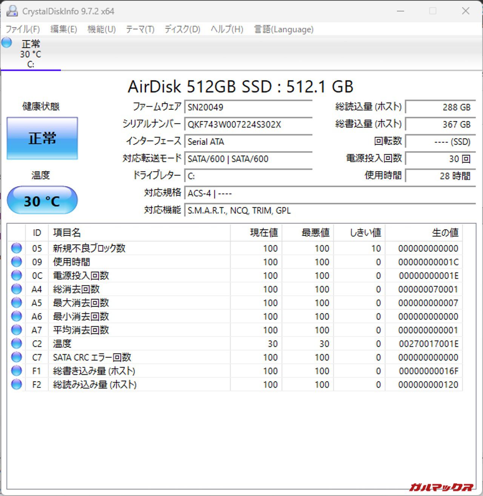Image resolution: width=483 pixels, height=496 pixels.
Task: Click the firmware SN20049 field
Action: click(x=248, y=107)
